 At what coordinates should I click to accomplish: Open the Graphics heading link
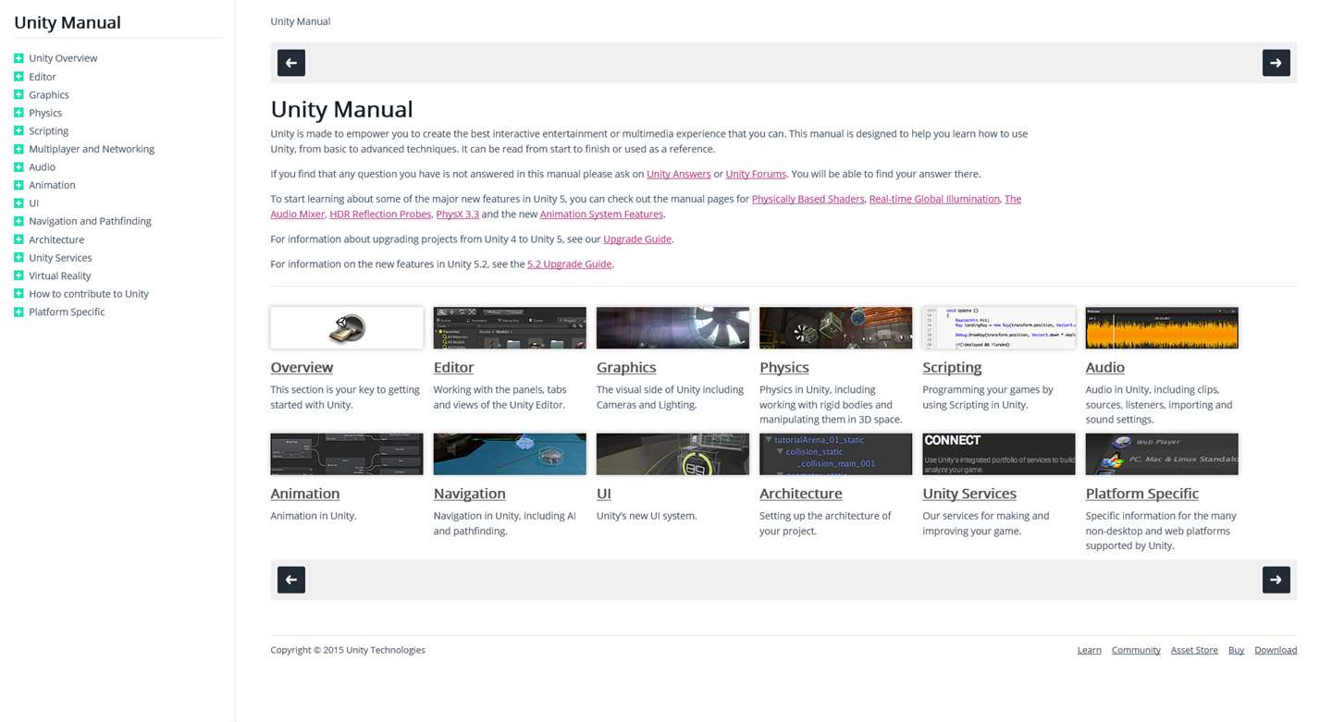(x=626, y=367)
